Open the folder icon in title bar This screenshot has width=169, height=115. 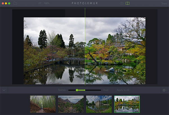(15, 3)
